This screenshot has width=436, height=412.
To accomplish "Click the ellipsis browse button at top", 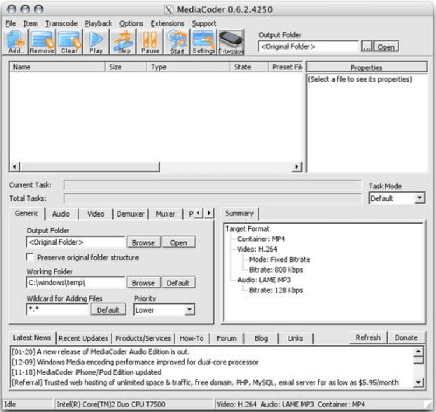I will coord(367,47).
